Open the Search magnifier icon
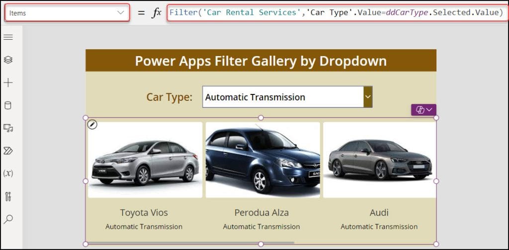This screenshot has height=250, width=509. (8, 219)
